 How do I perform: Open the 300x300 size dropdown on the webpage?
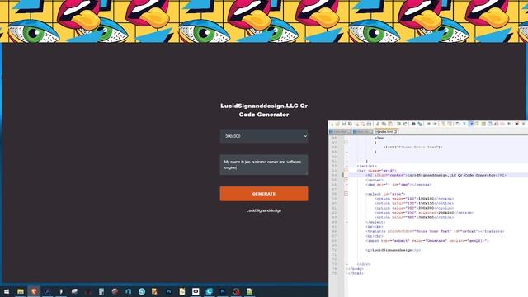tap(264, 136)
